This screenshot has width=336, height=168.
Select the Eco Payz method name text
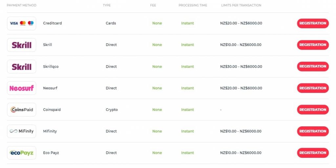click(51, 153)
